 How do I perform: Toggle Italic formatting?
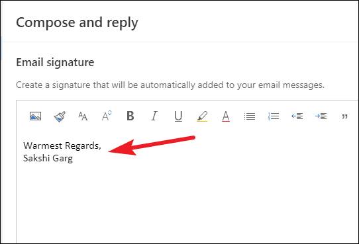coord(154,116)
